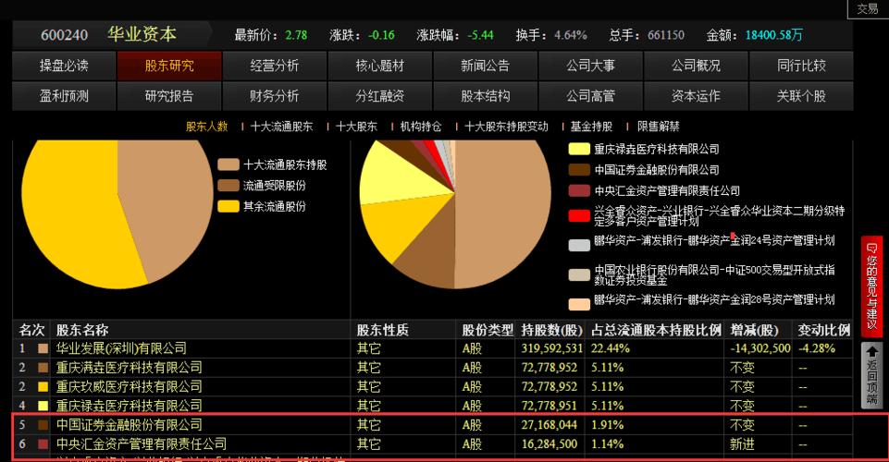Viewport: 889px width, 462px height.
Task: Open 公司概况 tab
Action: point(697,66)
